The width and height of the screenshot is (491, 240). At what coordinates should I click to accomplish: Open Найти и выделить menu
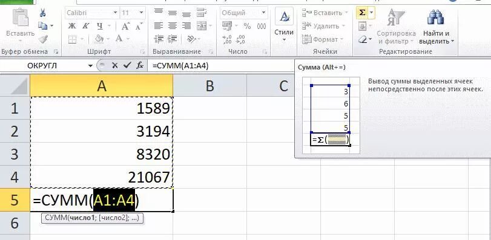coord(437,26)
